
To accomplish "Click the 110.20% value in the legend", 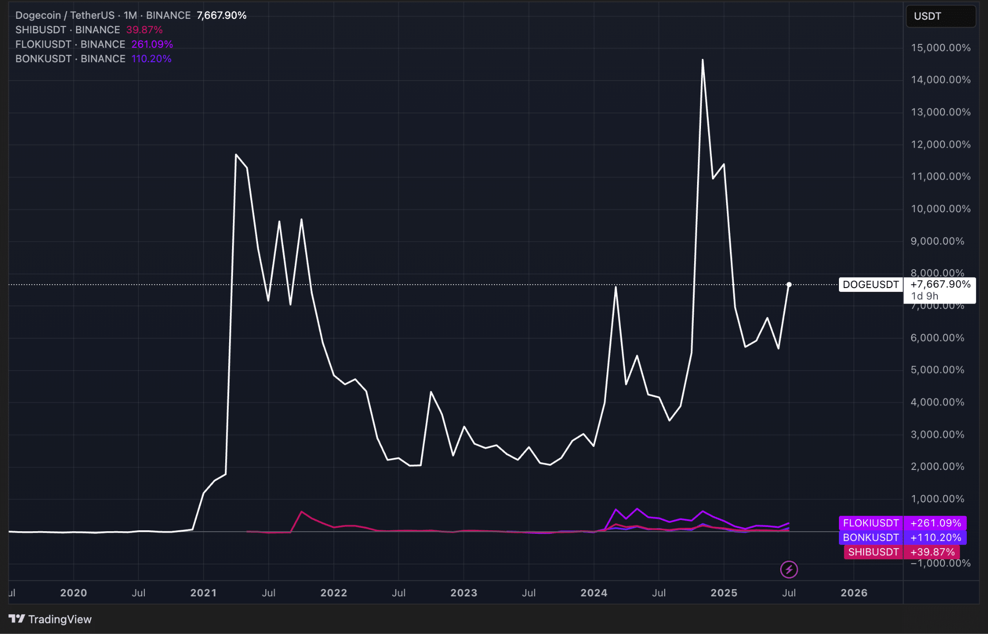I will (x=151, y=59).
